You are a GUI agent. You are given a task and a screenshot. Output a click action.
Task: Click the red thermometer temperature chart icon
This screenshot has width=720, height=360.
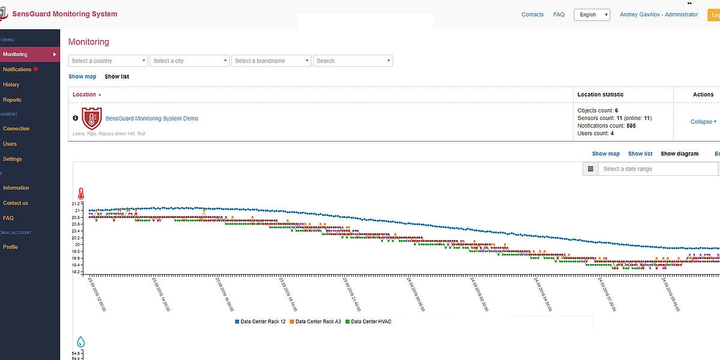pos(81,194)
